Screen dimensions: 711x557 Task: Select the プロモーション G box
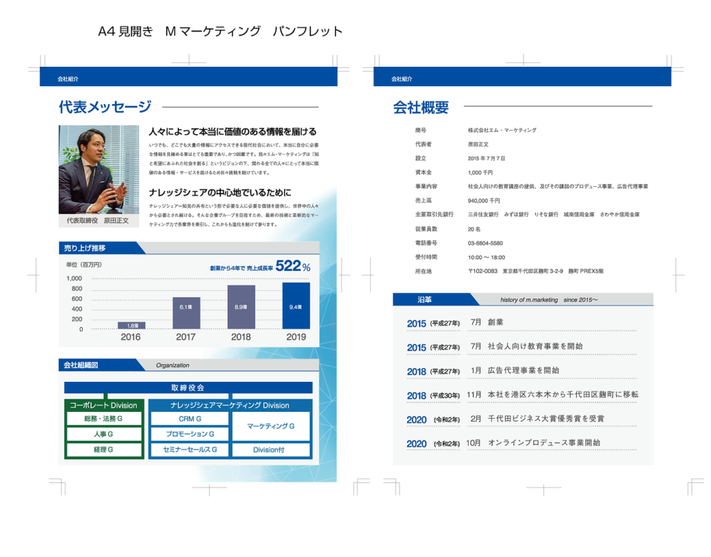tap(190, 434)
